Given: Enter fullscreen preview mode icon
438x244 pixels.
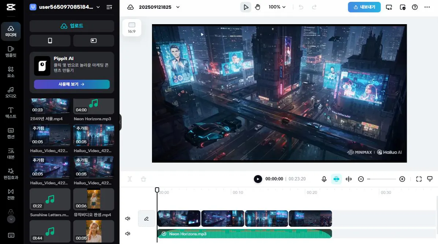Looking at the screenshot, I should coord(419,179).
